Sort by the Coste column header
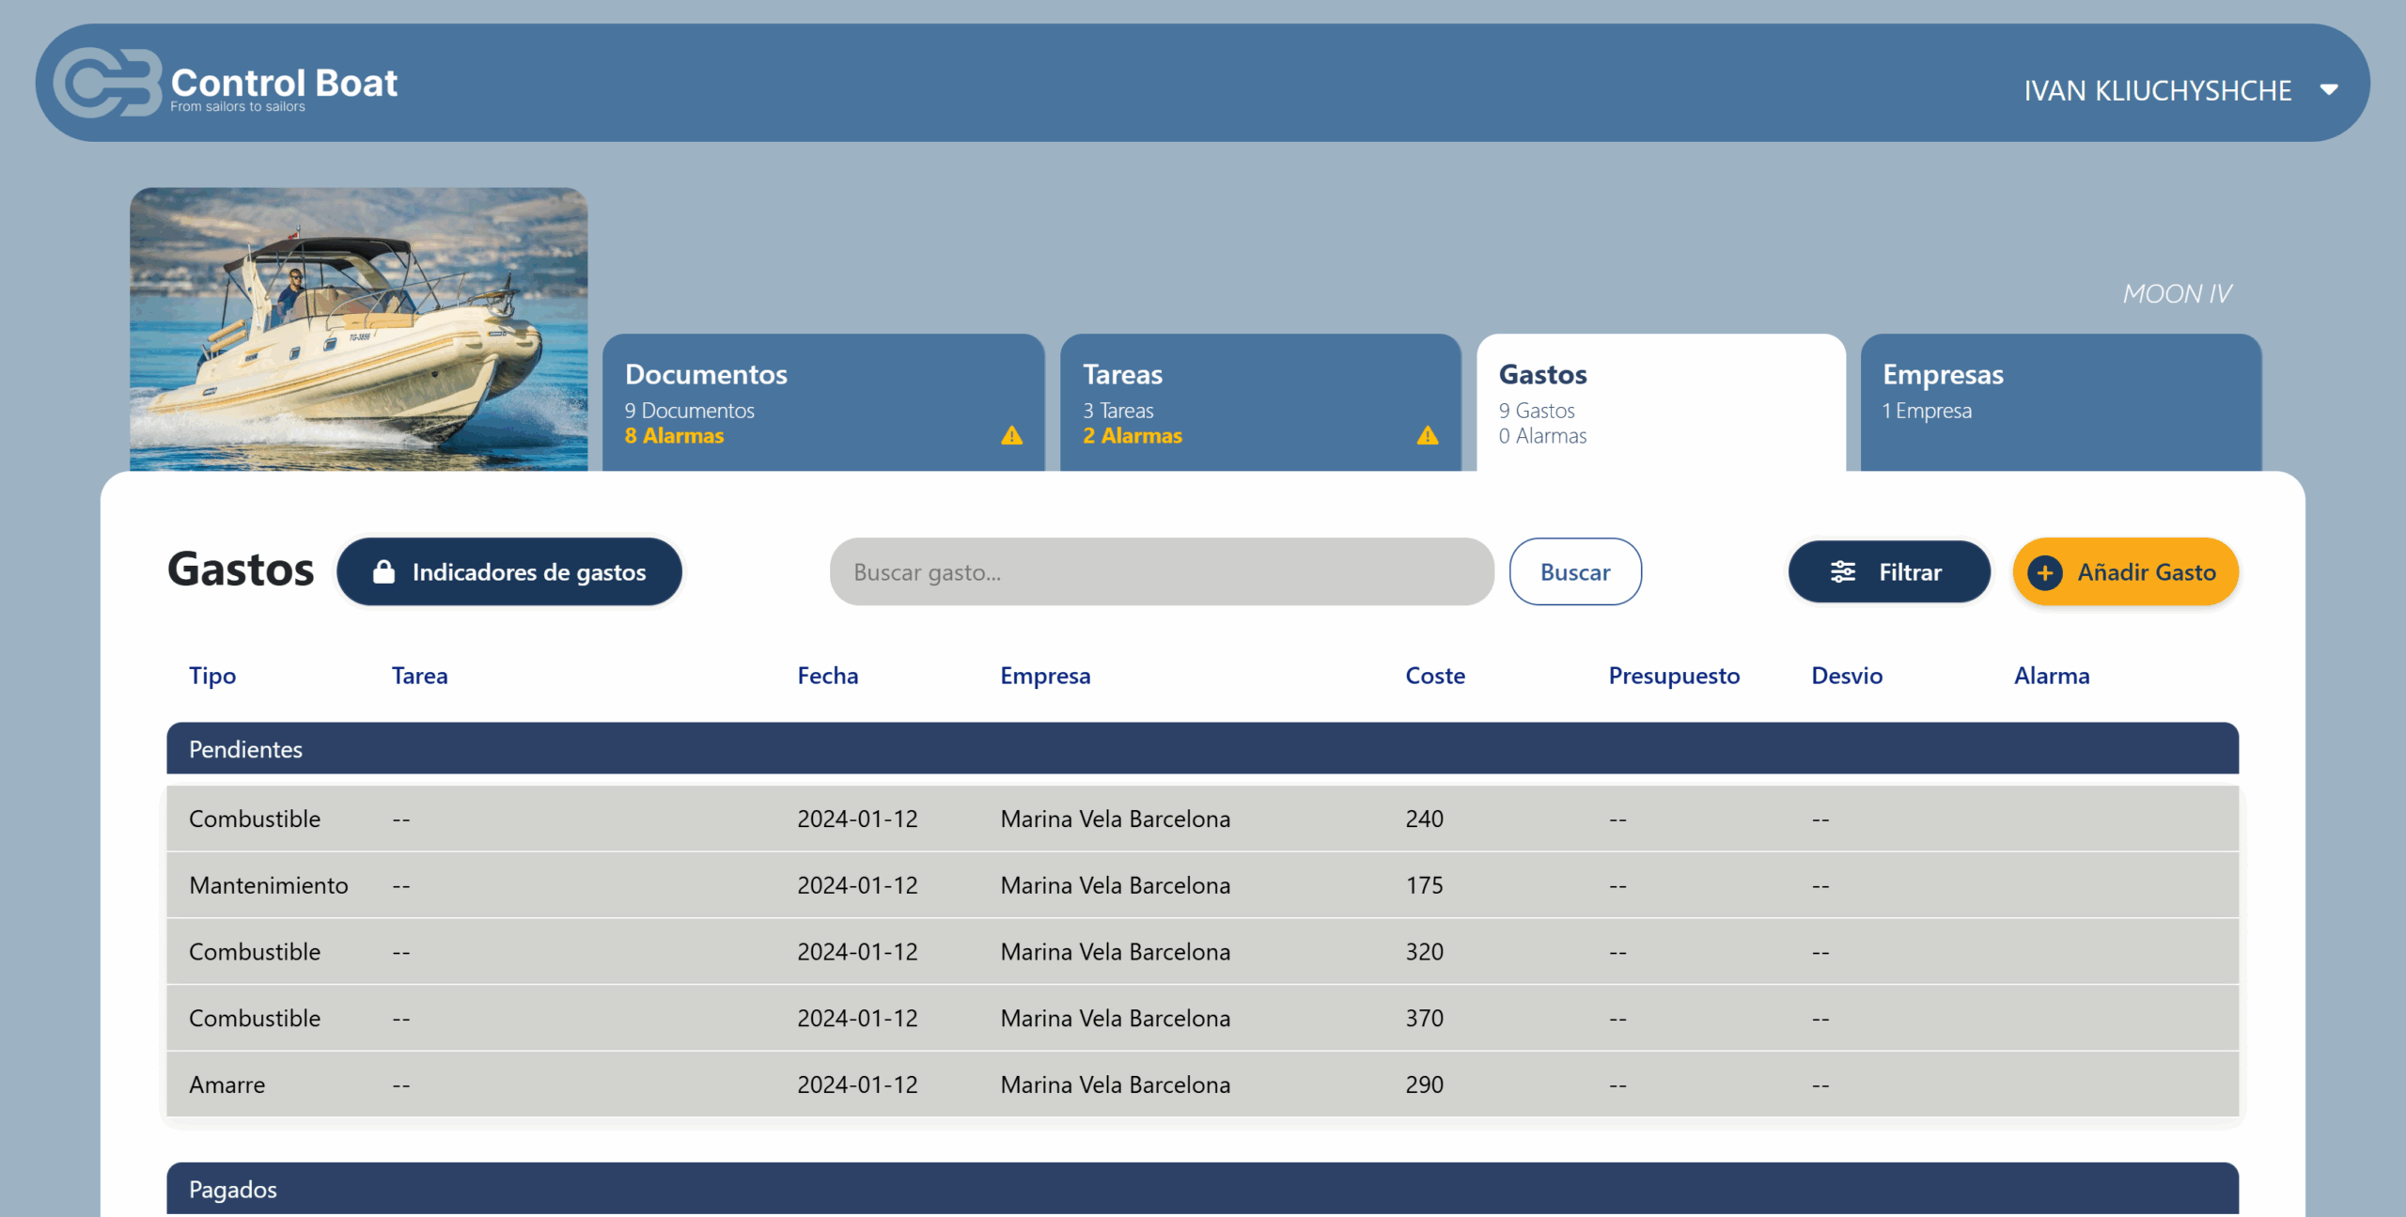 click(1434, 676)
